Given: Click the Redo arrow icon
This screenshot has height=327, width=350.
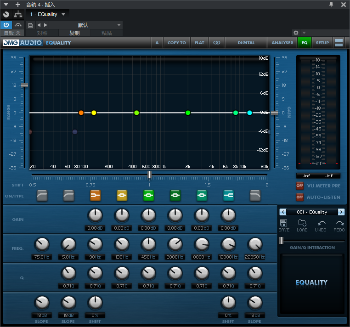Looking at the screenshot, I should coord(340,223).
